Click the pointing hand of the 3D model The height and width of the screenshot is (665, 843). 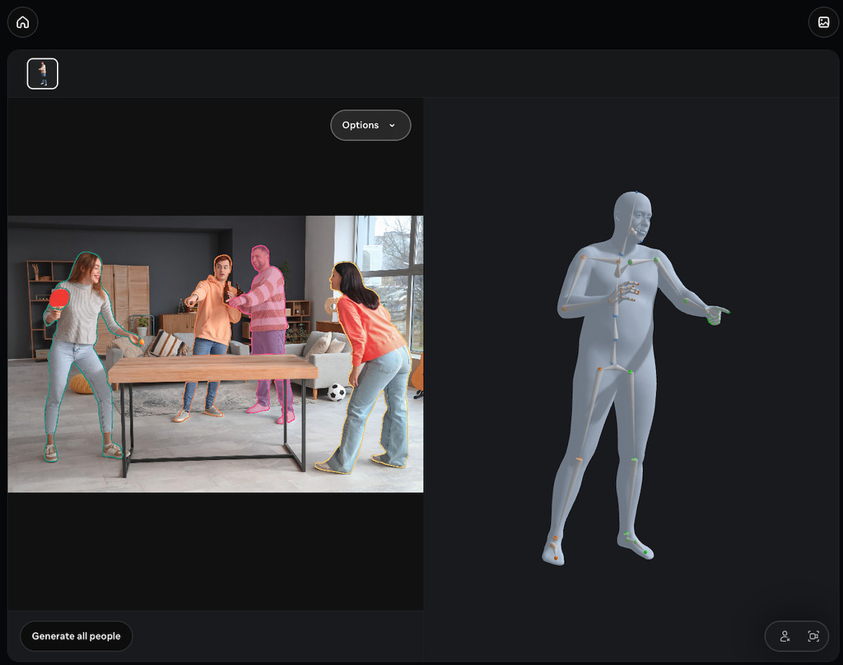pyautogui.click(x=716, y=314)
